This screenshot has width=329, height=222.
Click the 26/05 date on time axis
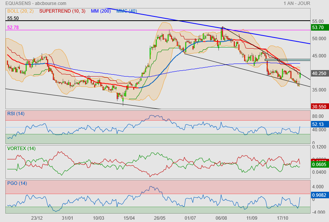tap(160, 218)
